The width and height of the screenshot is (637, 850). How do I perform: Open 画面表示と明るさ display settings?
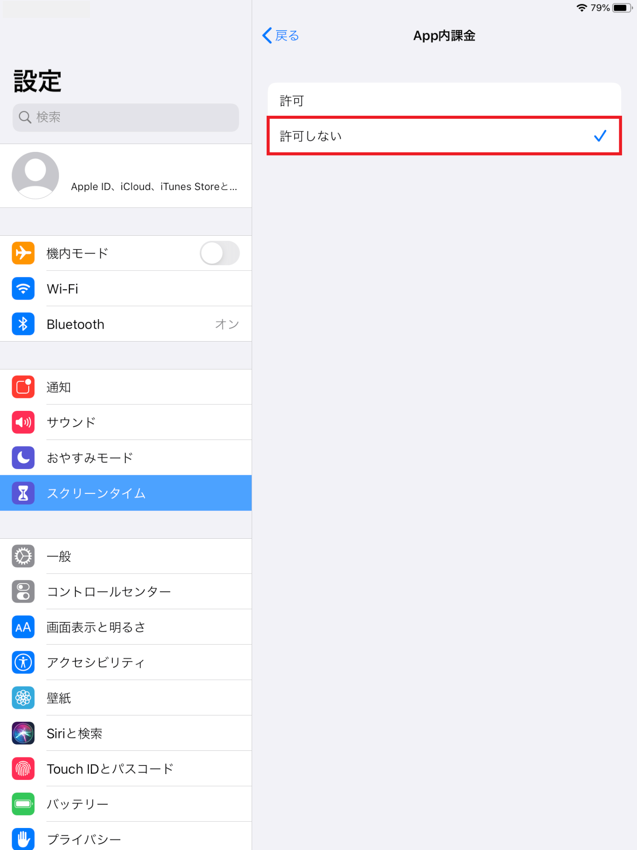[126, 627]
